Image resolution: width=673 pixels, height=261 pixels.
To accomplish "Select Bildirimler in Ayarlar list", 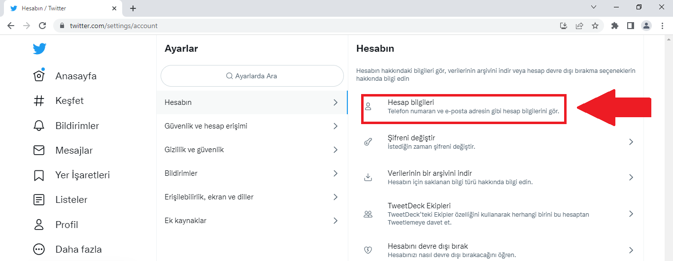I will [252, 173].
